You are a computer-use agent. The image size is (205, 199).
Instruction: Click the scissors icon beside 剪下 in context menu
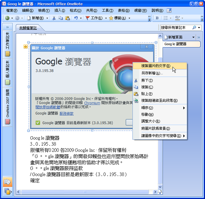tap(136, 80)
